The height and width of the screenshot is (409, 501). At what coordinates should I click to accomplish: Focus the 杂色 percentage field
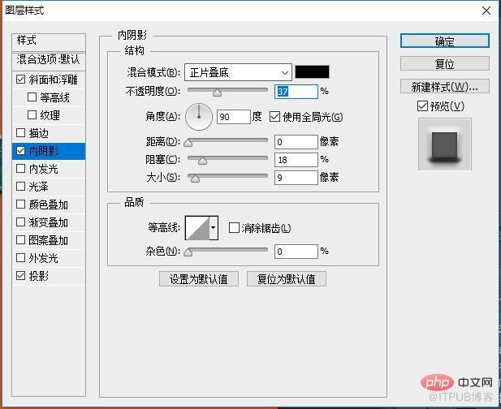pos(296,252)
